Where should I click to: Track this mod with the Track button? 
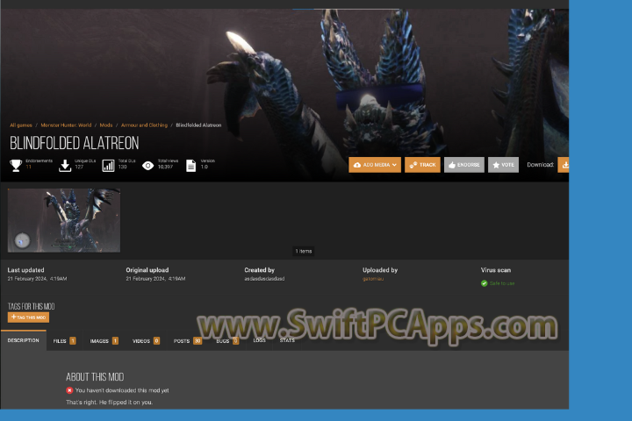[422, 165]
